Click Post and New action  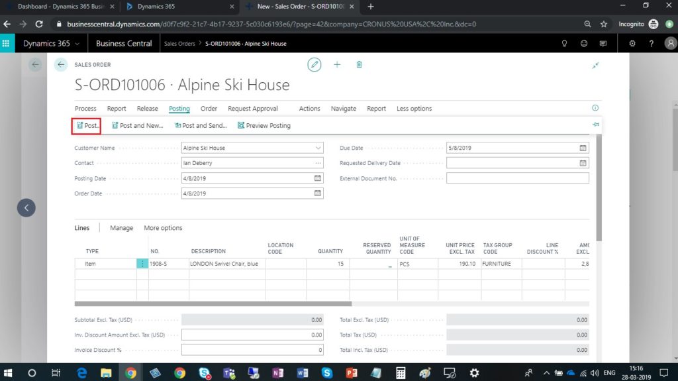(138, 125)
